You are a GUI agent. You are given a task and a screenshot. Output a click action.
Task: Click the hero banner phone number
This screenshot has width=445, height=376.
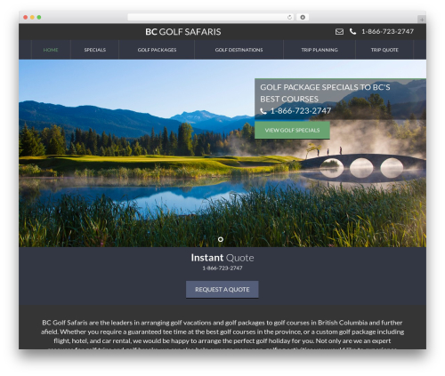tap(301, 111)
